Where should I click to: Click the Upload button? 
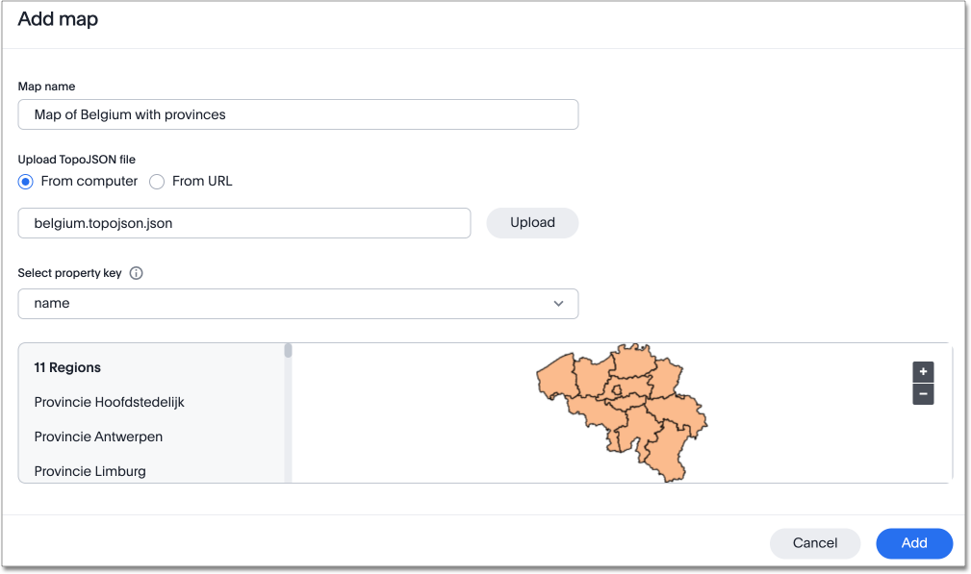[x=532, y=222]
